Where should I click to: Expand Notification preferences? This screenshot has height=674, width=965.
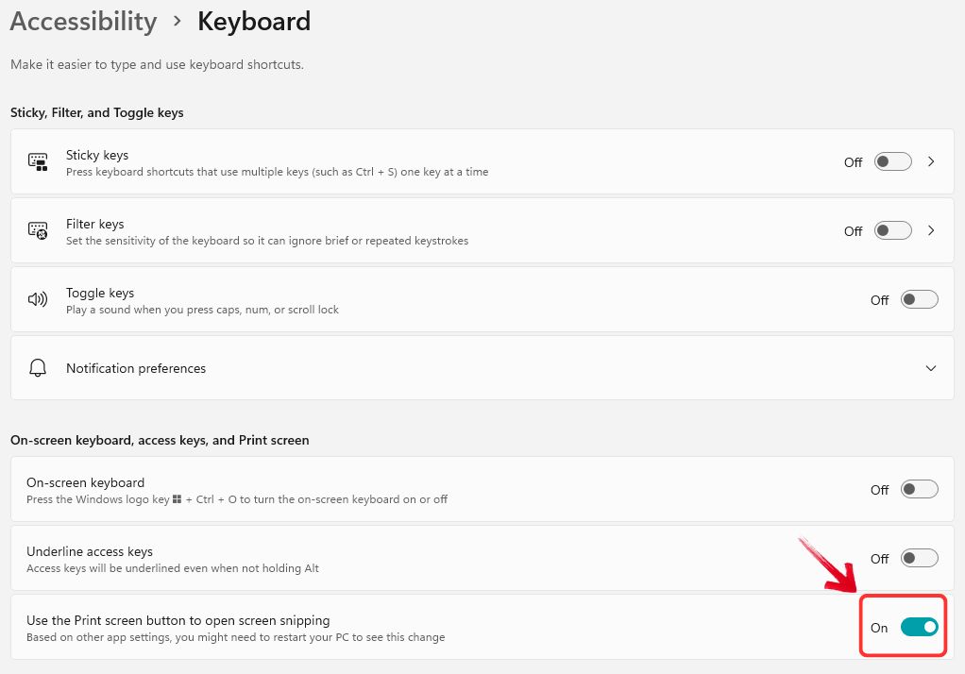931,368
